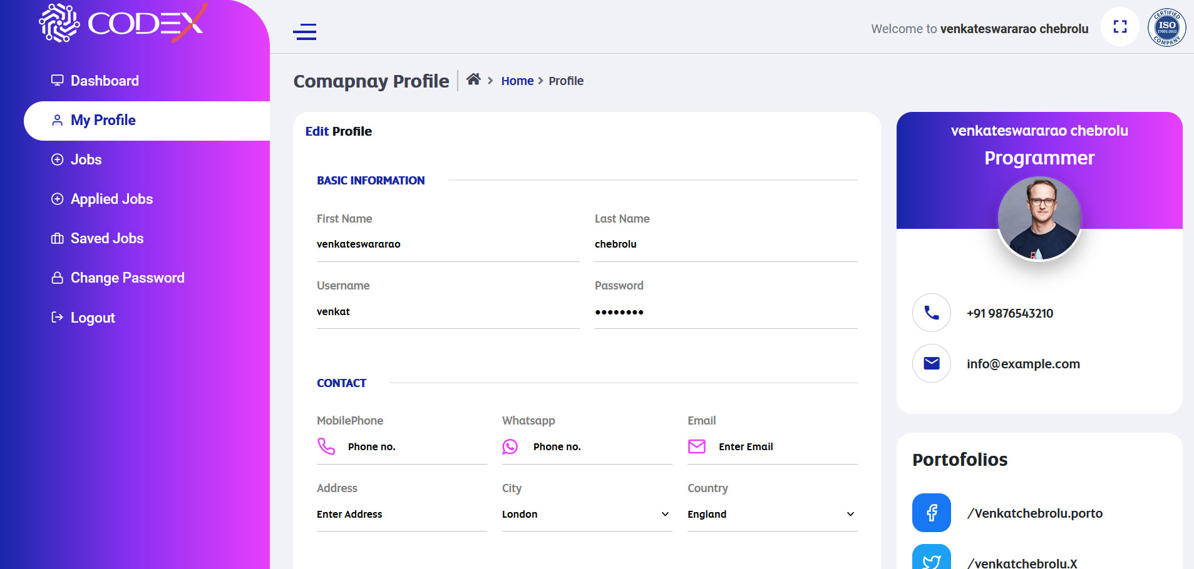The height and width of the screenshot is (569, 1194).
Task: Open the Facebook portfolio icon
Action: [932, 513]
